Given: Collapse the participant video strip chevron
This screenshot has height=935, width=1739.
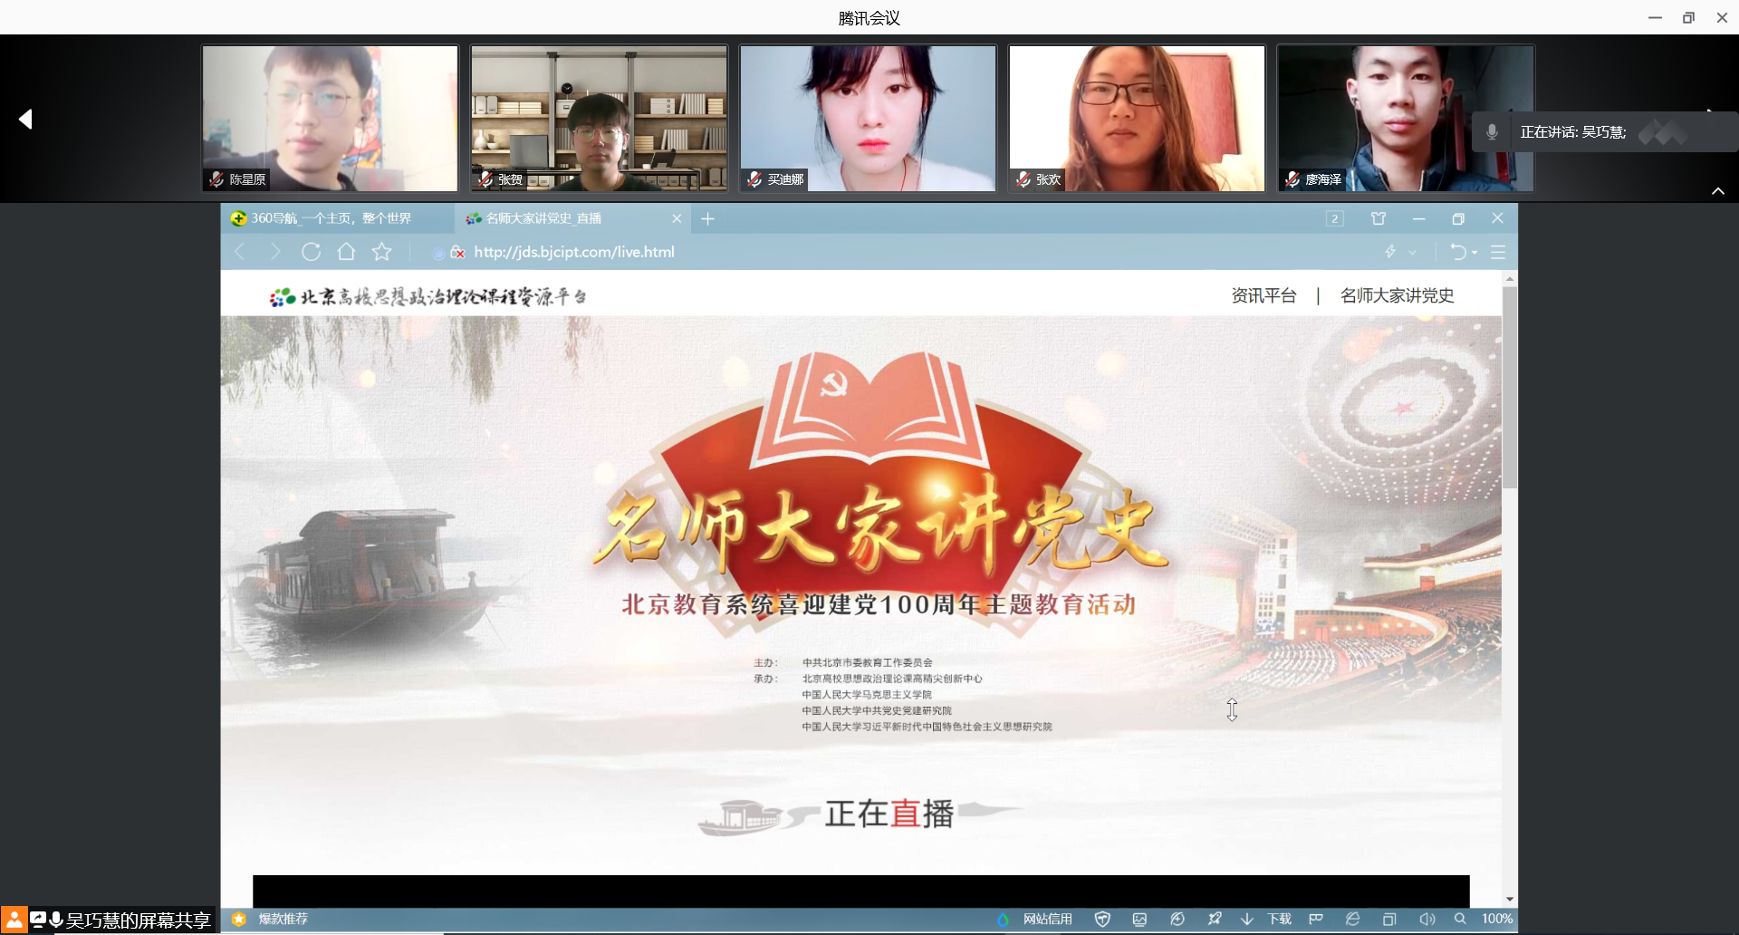Looking at the screenshot, I should coord(1717,191).
